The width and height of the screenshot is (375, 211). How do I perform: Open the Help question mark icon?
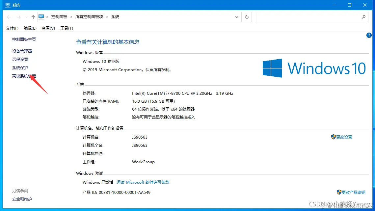click(x=369, y=36)
